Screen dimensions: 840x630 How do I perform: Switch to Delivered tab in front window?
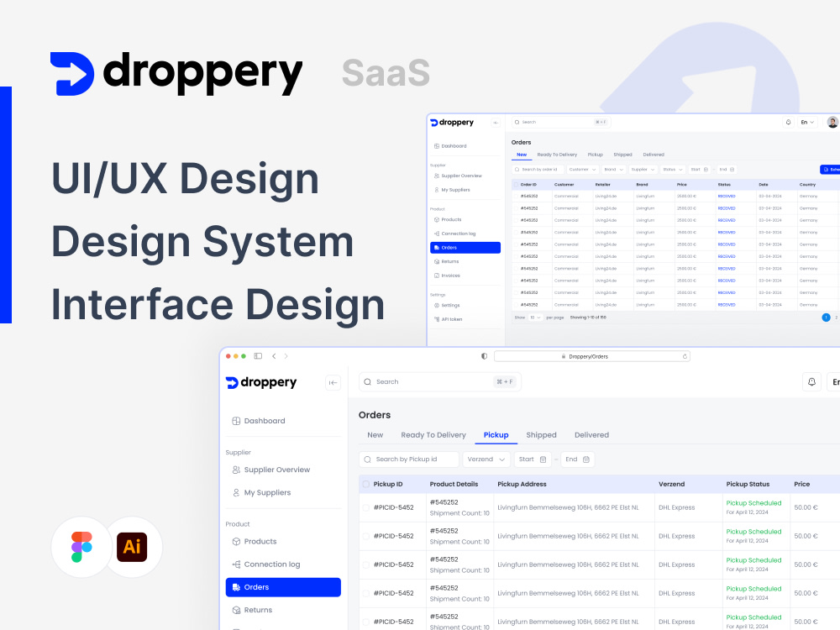pyautogui.click(x=591, y=435)
